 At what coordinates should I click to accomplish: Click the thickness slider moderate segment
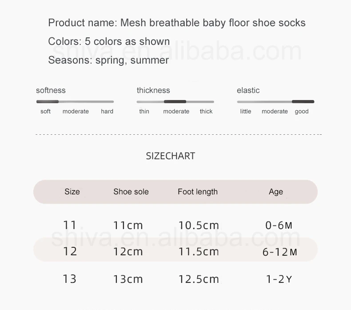[175, 101]
